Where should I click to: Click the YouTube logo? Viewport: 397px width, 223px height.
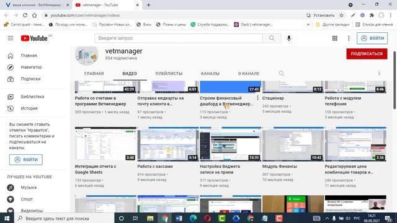(x=34, y=38)
